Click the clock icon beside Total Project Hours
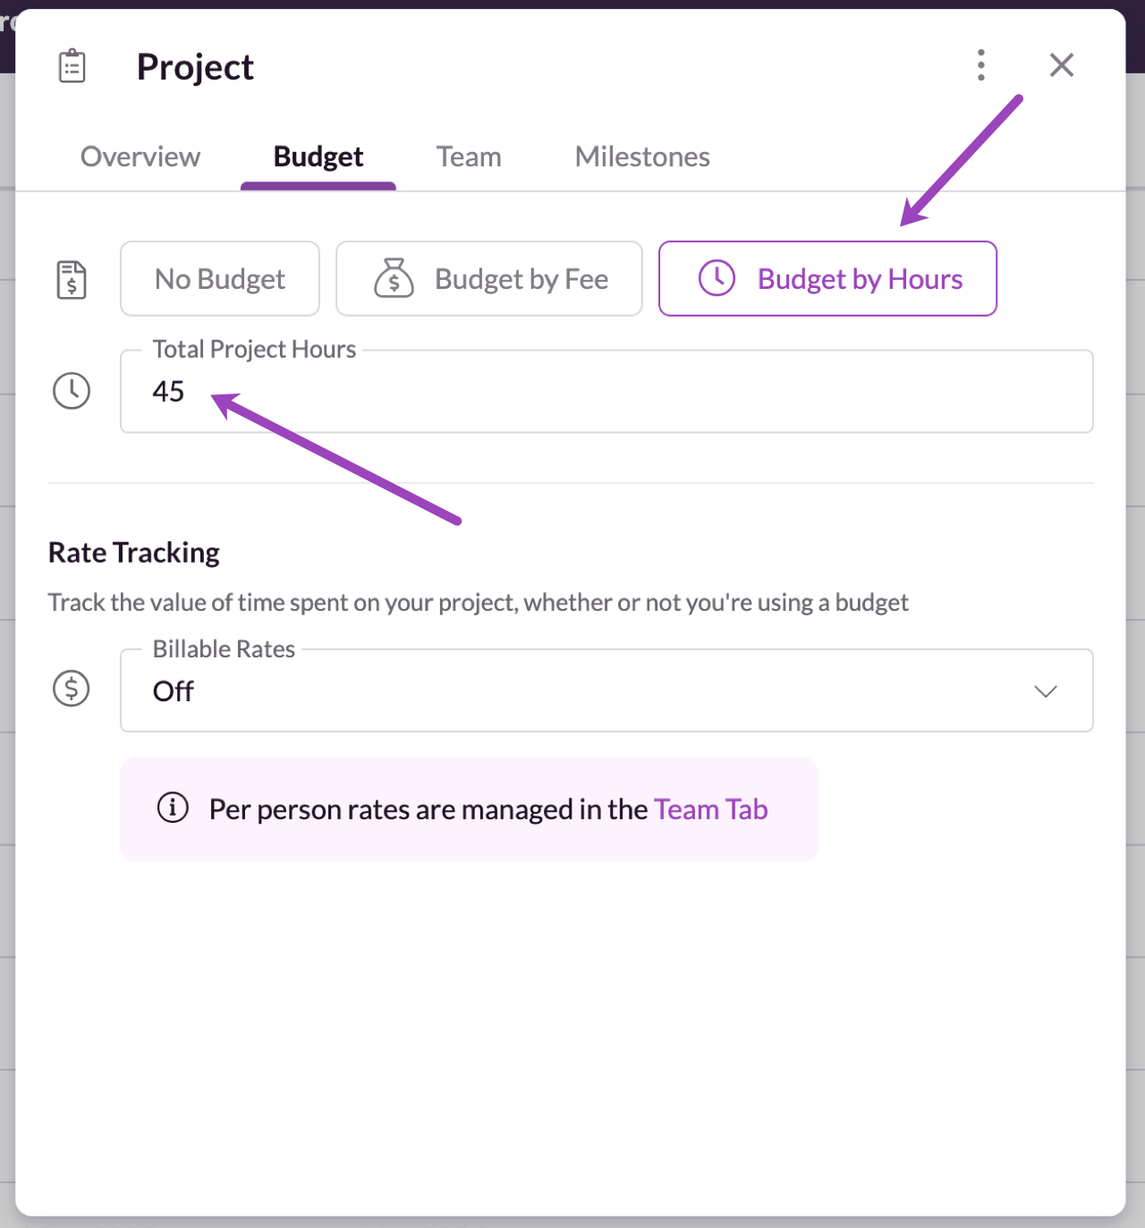The width and height of the screenshot is (1145, 1228). pyautogui.click(x=72, y=391)
